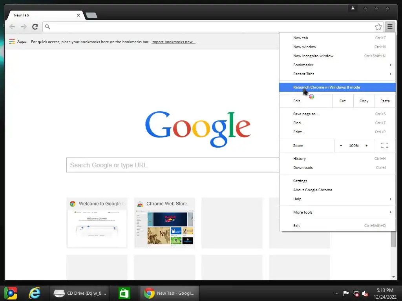This screenshot has width=402, height=301.
Task: Click the back navigation arrow
Action: coord(12,27)
